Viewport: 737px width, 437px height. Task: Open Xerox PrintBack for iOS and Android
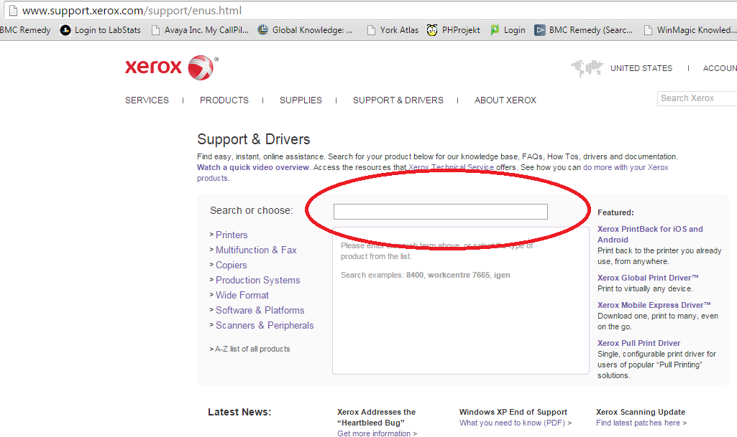pyautogui.click(x=650, y=235)
